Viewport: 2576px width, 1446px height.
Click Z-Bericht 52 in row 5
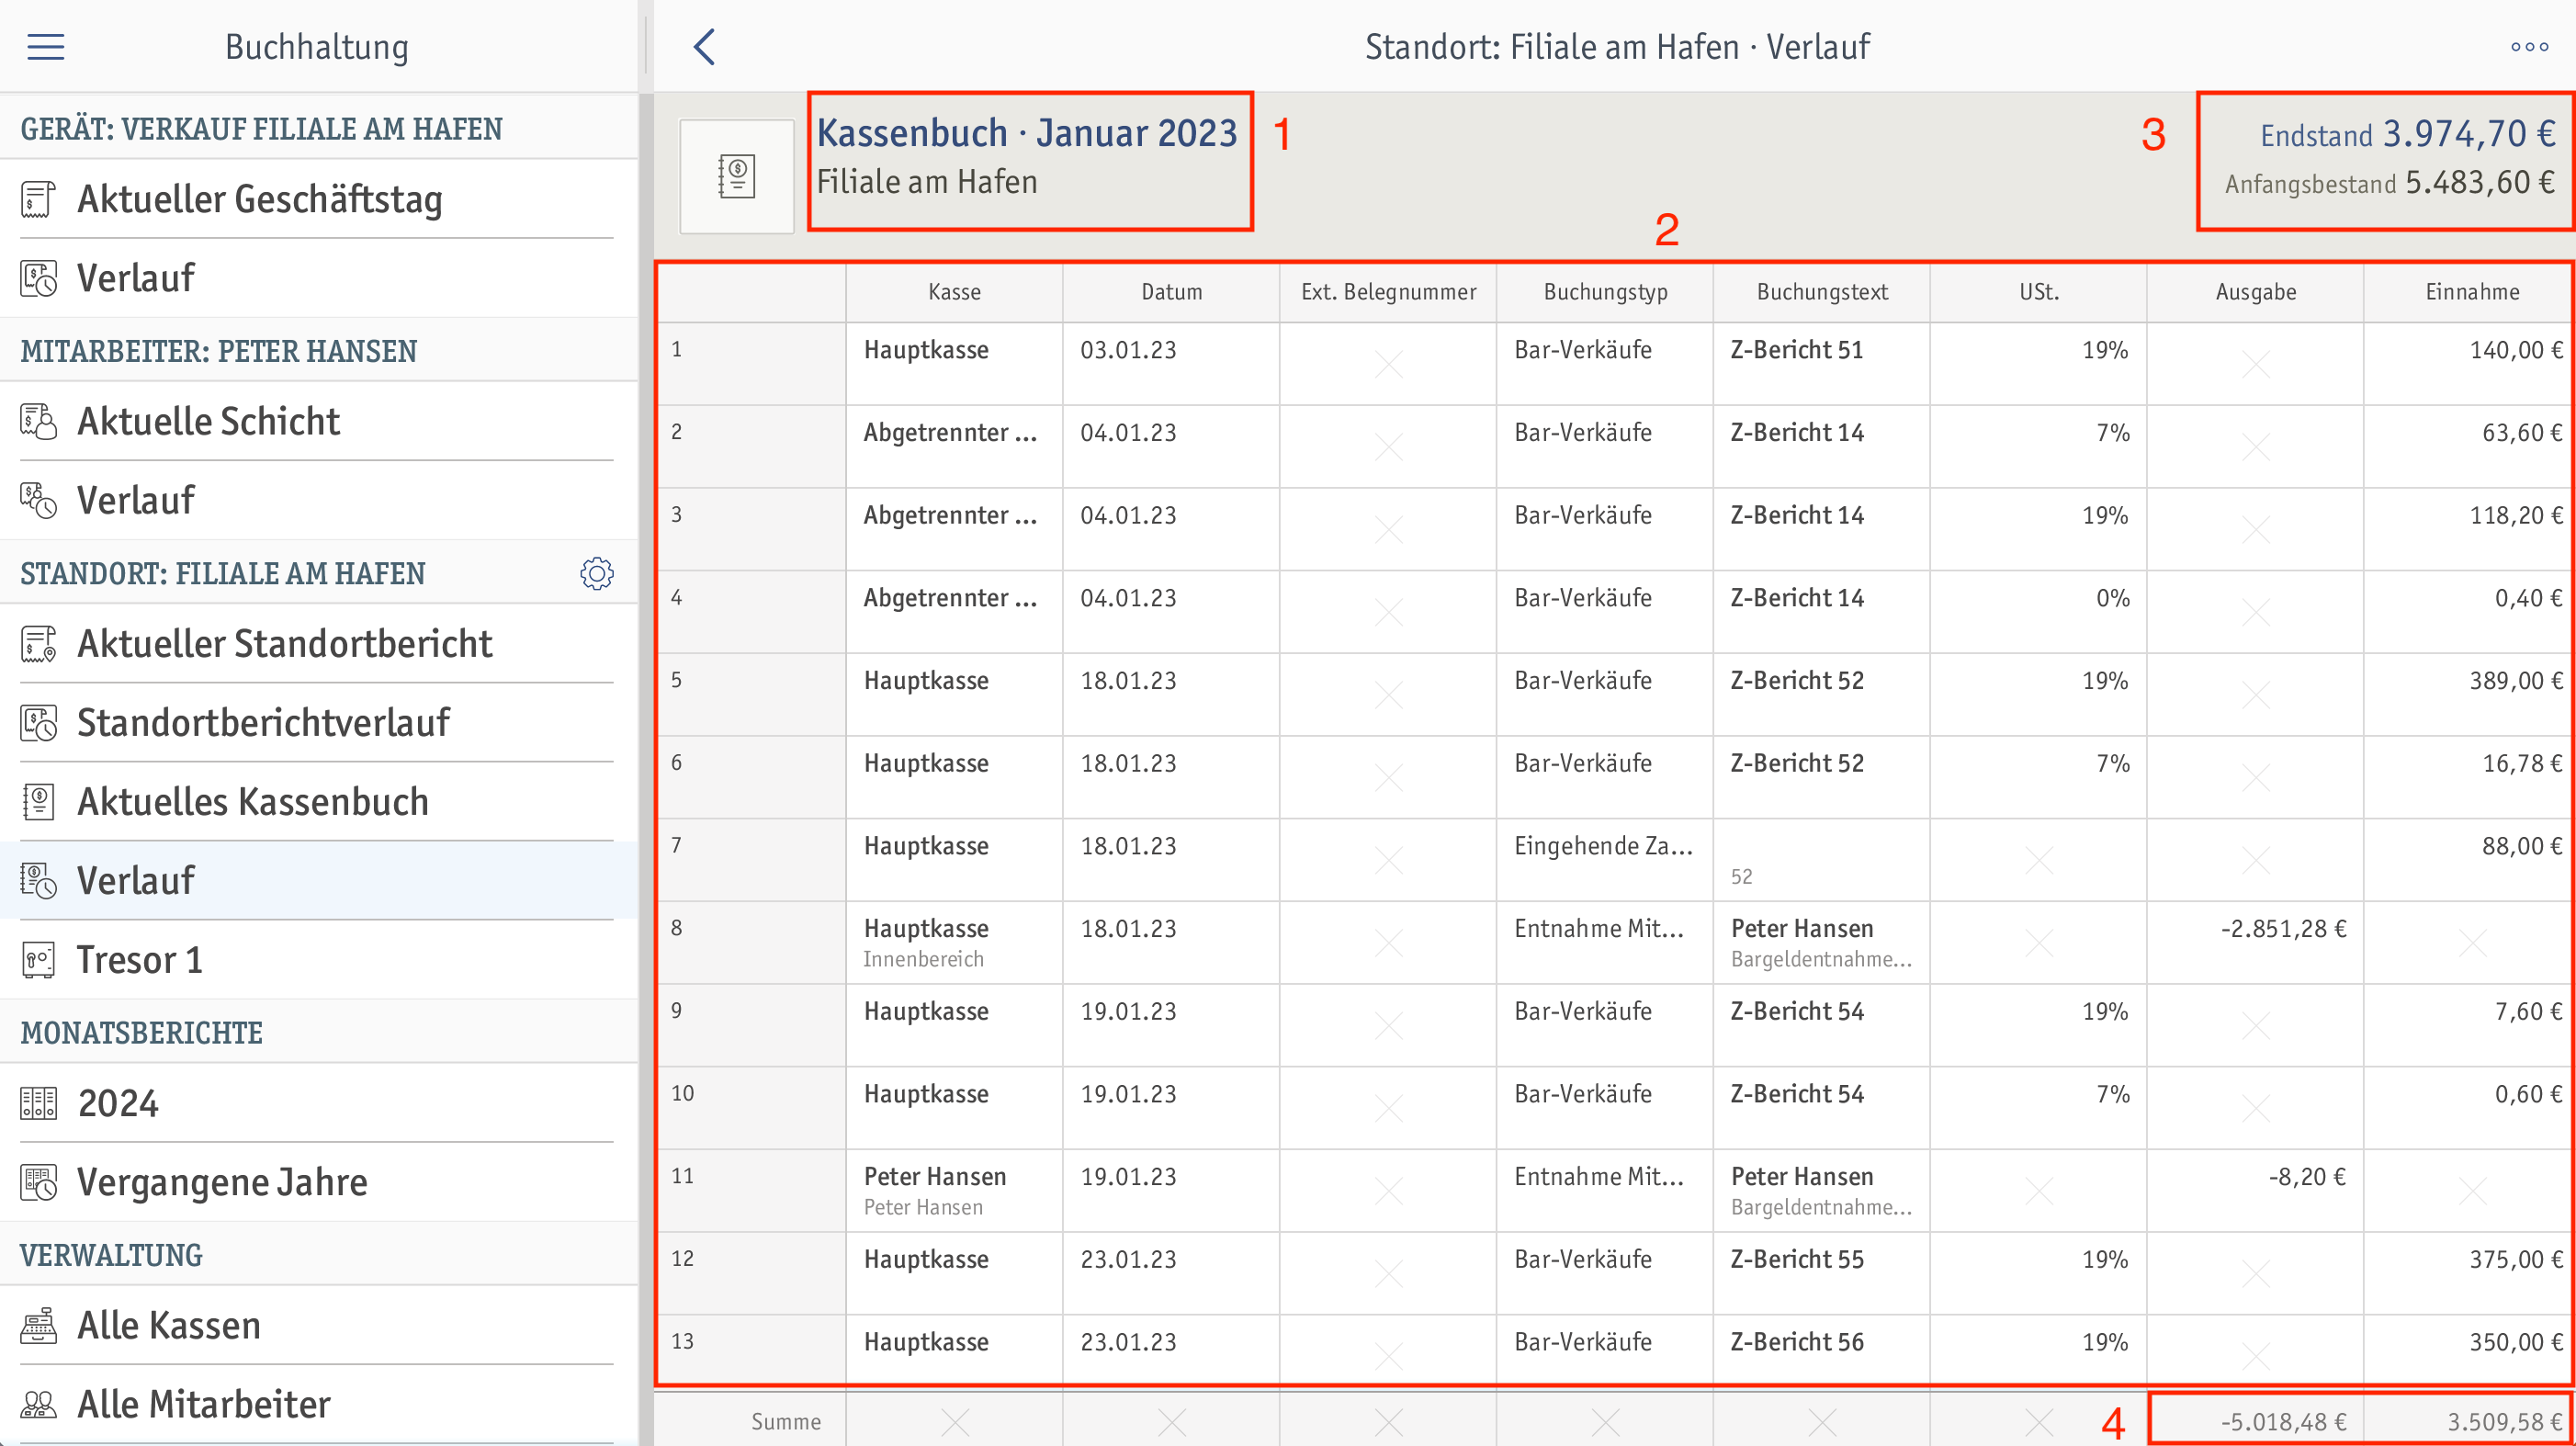tap(1797, 681)
